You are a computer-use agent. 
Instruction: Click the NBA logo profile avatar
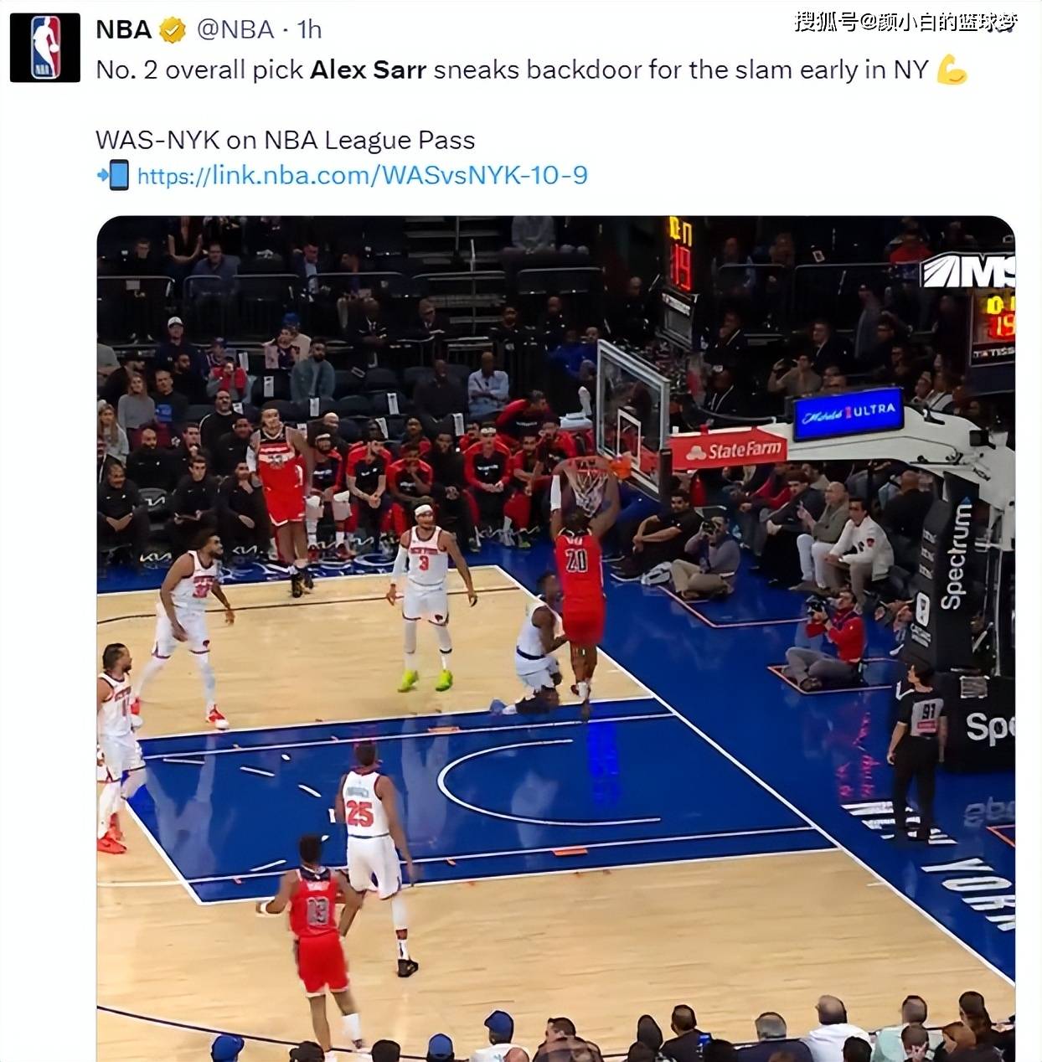(45, 48)
